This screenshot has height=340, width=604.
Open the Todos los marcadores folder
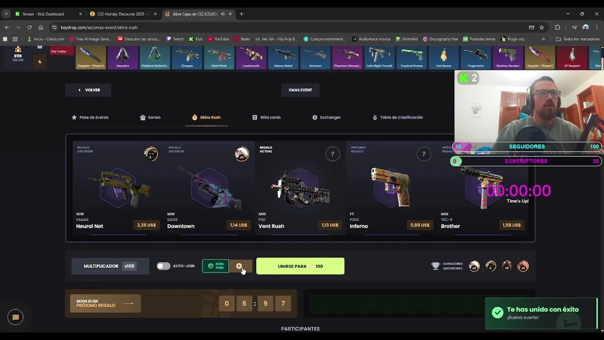pyautogui.click(x=578, y=39)
